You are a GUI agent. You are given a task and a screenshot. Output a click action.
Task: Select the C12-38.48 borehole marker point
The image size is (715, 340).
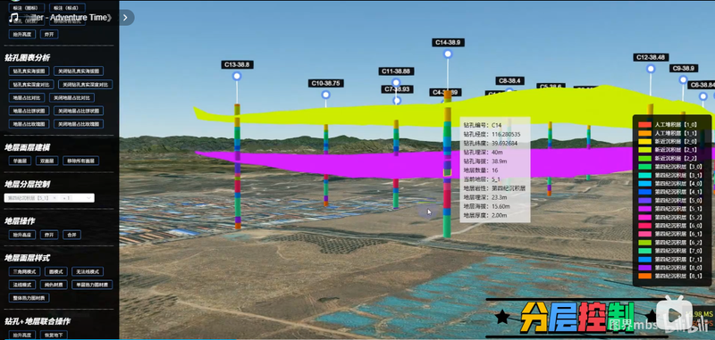point(651,69)
